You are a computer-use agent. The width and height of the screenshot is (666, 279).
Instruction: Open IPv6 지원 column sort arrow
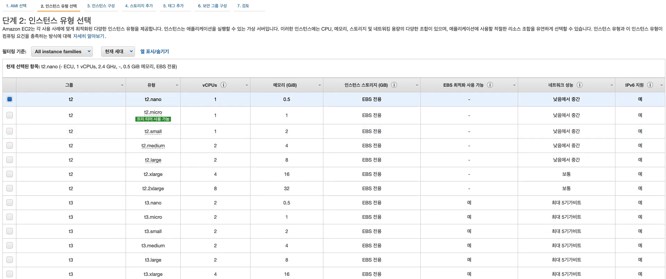tap(661, 85)
